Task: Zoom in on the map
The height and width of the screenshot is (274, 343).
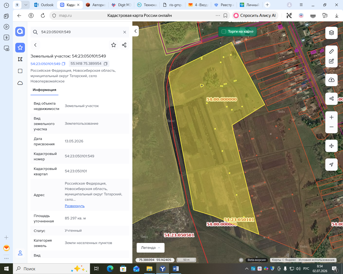Action: tap(331, 117)
